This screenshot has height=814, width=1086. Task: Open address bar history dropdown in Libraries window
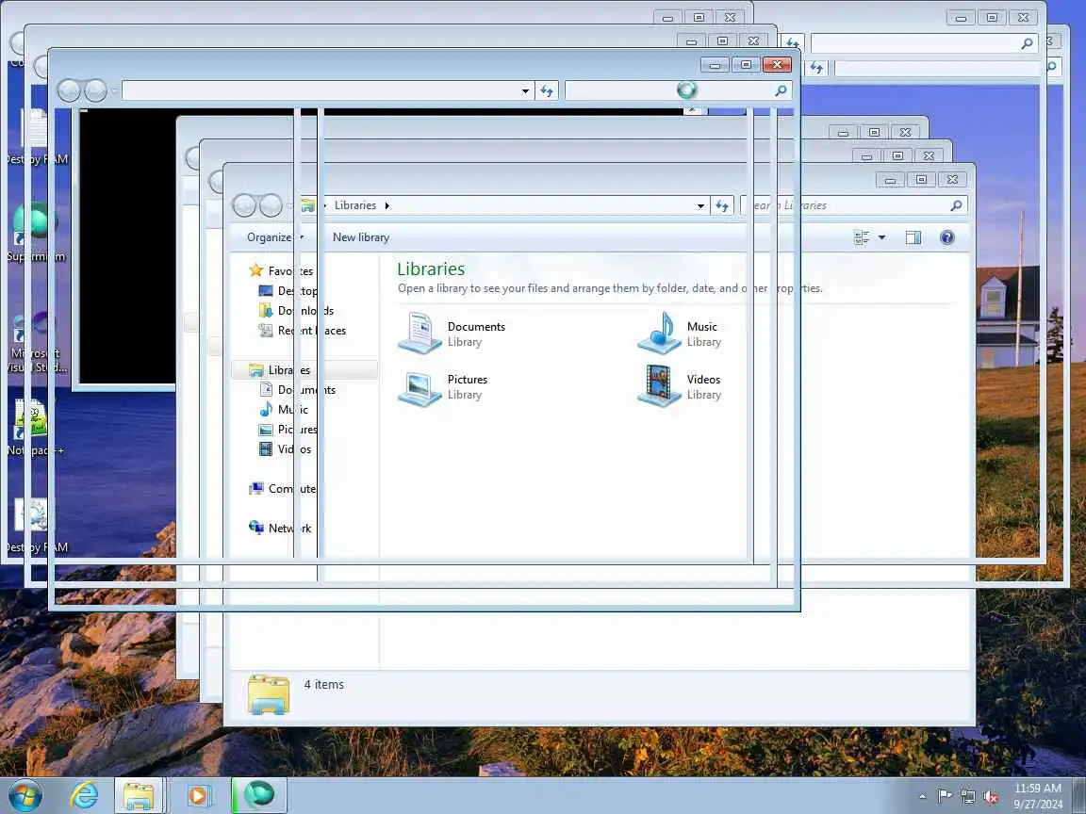(x=700, y=205)
